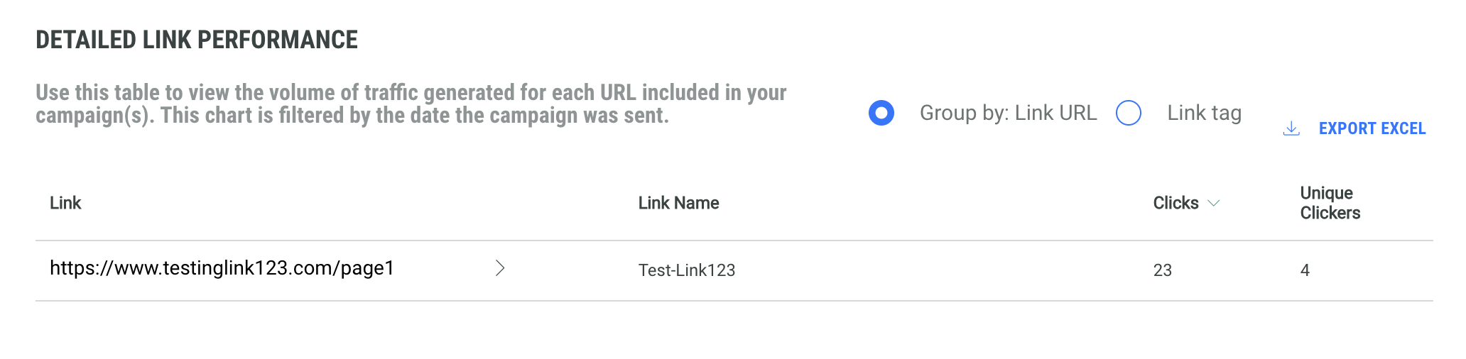
Task: Click the unique clickers value 4 cell
Action: [x=1305, y=270]
